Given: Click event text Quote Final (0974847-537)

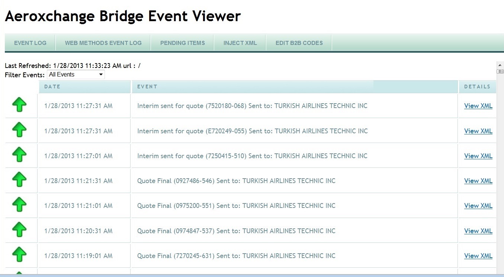Looking at the screenshot, I should pyautogui.click(x=236, y=231).
